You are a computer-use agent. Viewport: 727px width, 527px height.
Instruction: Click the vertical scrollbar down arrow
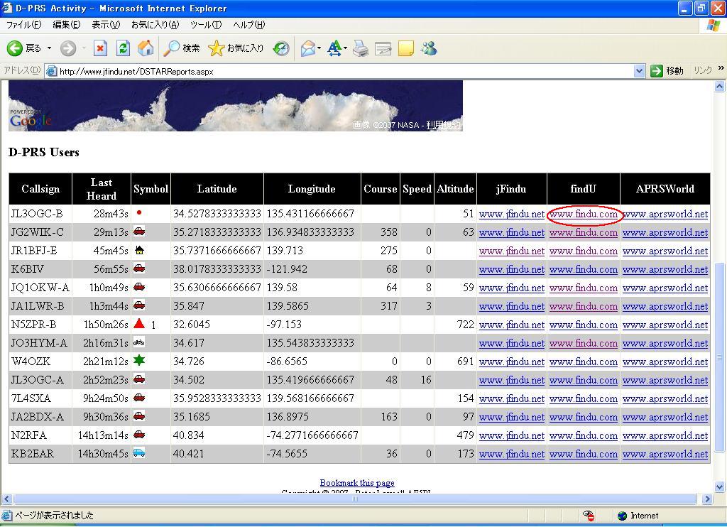720,487
